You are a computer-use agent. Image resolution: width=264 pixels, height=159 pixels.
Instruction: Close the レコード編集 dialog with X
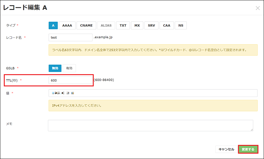257,8
